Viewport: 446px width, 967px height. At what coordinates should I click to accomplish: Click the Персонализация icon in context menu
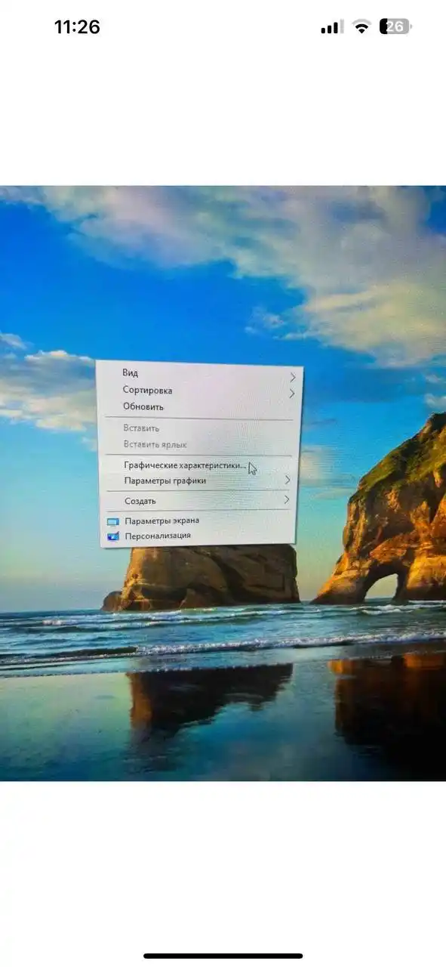113,536
